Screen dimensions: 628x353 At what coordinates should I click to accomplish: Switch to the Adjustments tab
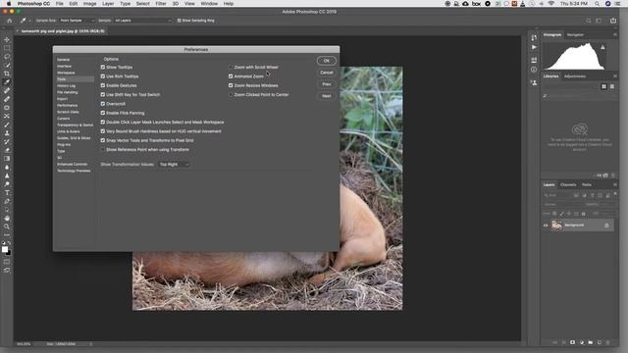tap(575, 76)
